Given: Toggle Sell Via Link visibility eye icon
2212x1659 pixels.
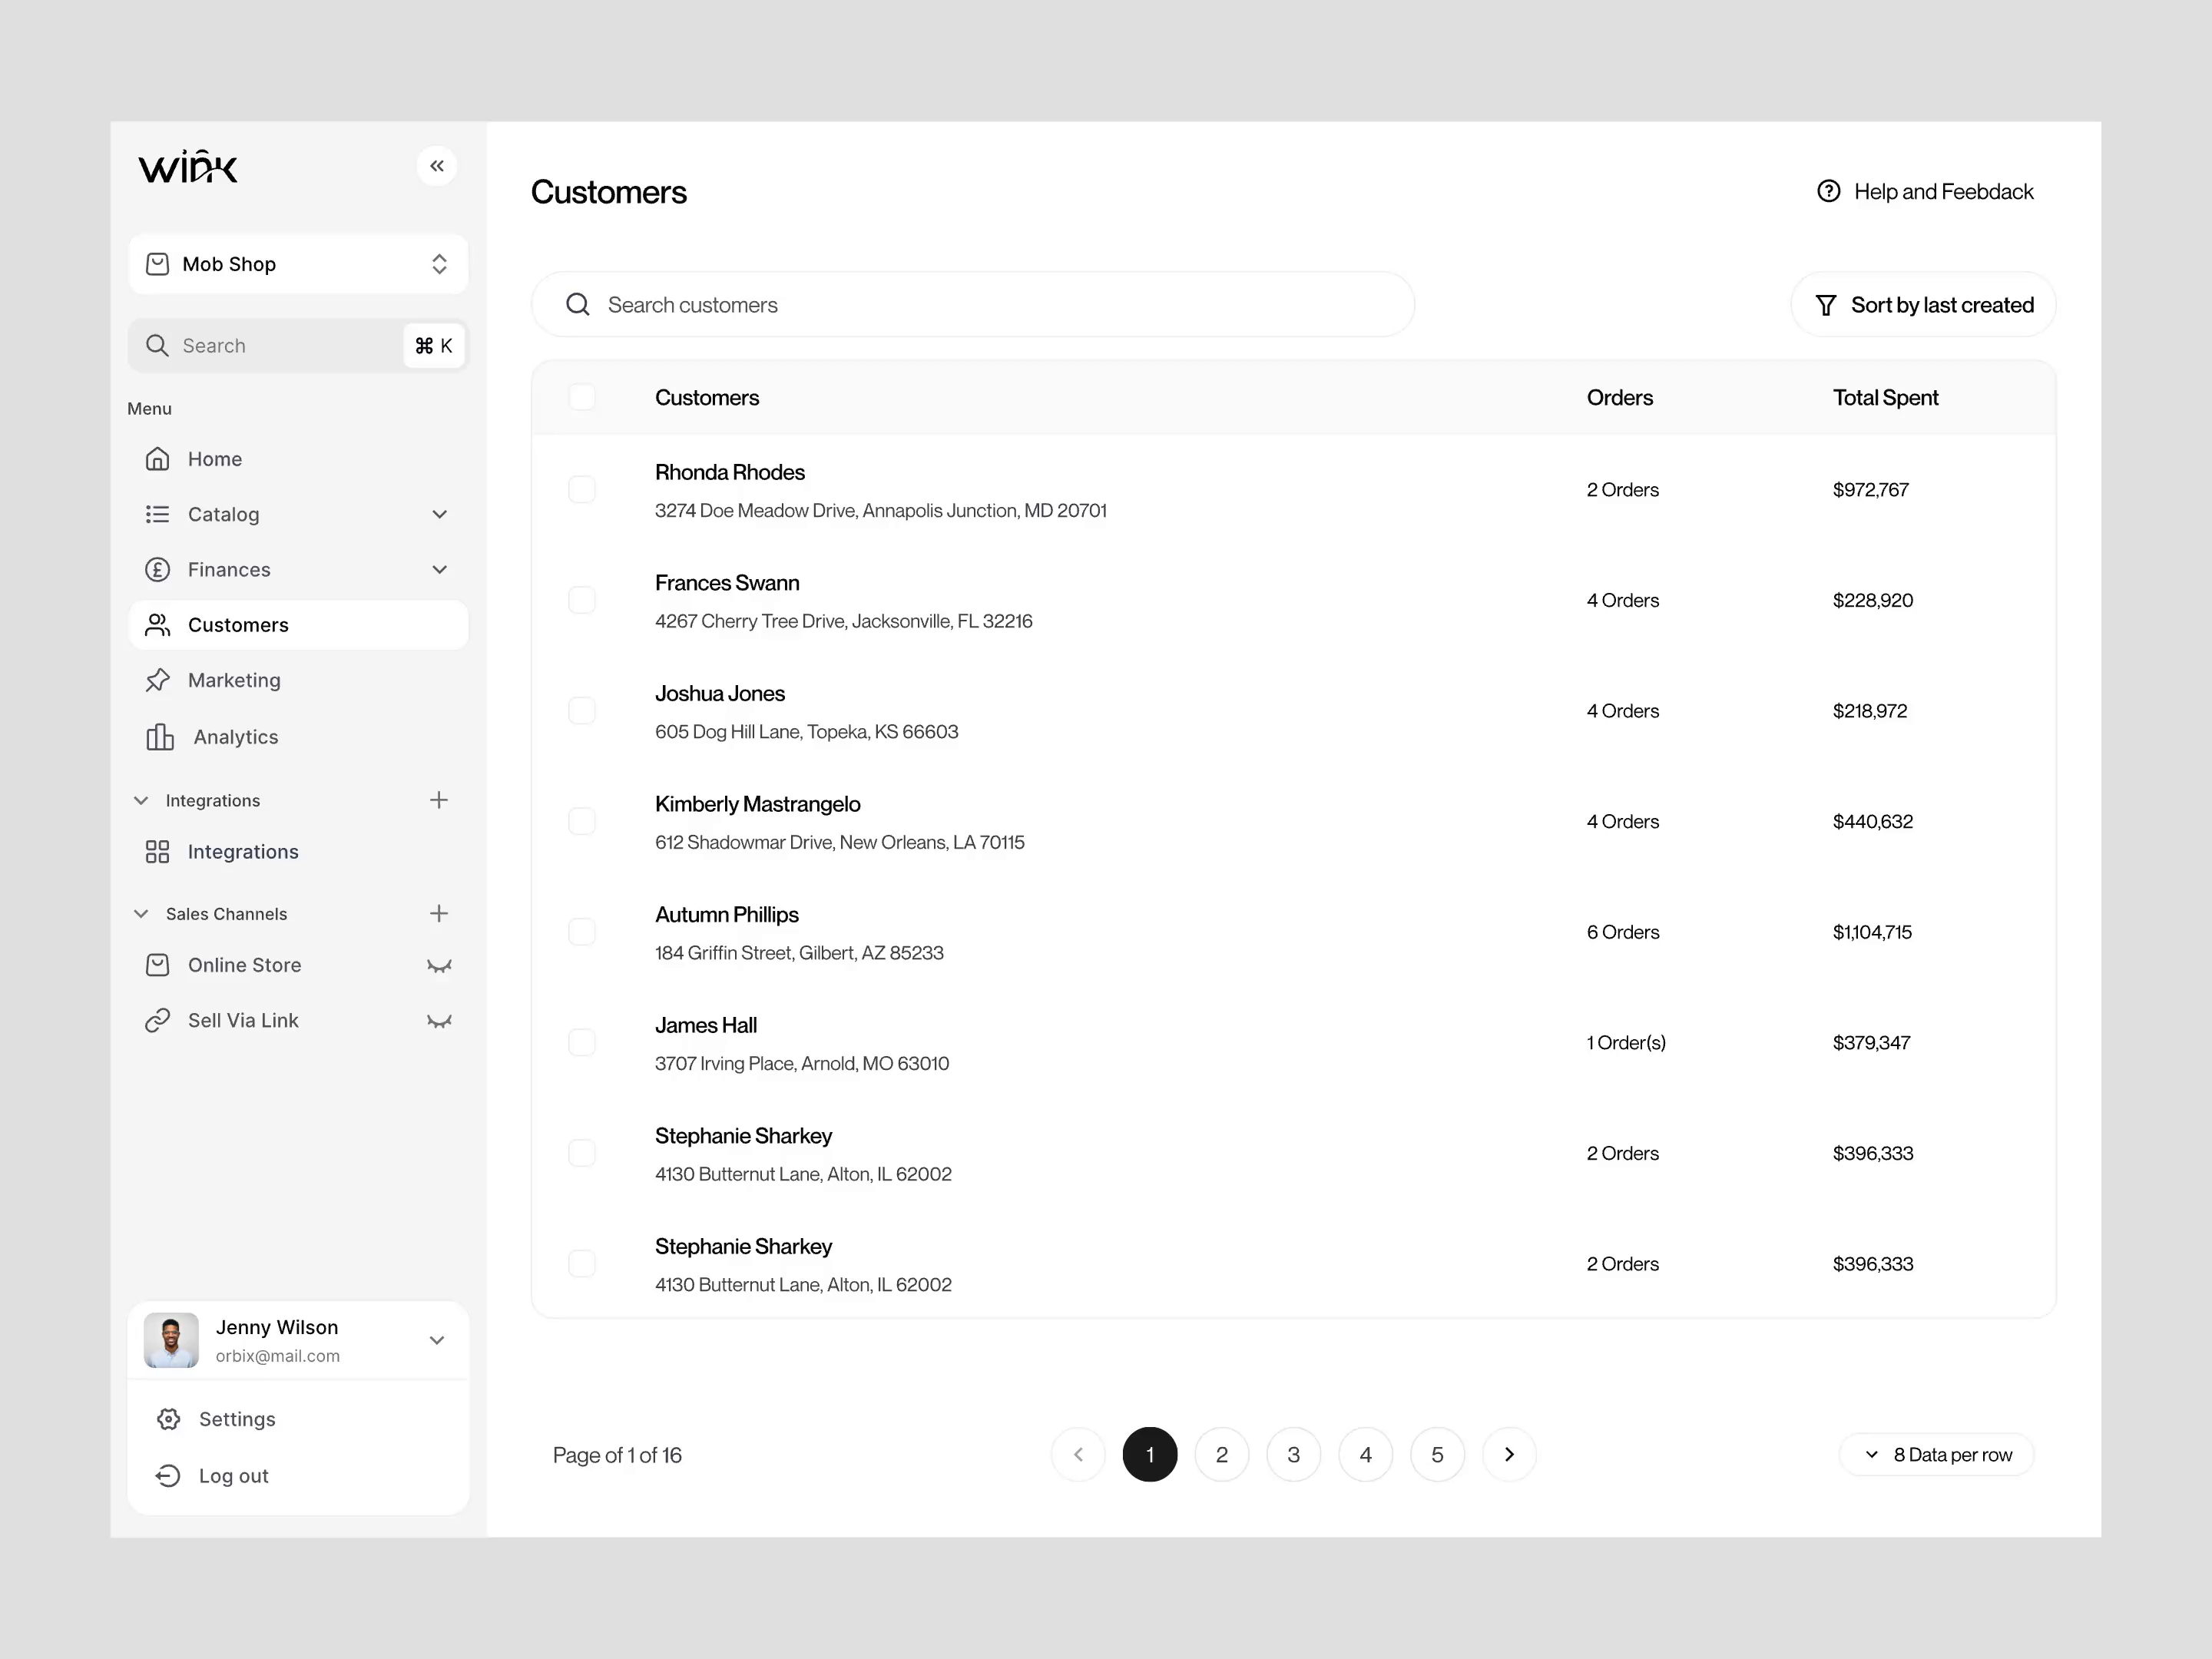Looking at the screenshot, I should [439, 1021].
